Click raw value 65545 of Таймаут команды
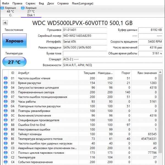 click(x=152, y=134)
